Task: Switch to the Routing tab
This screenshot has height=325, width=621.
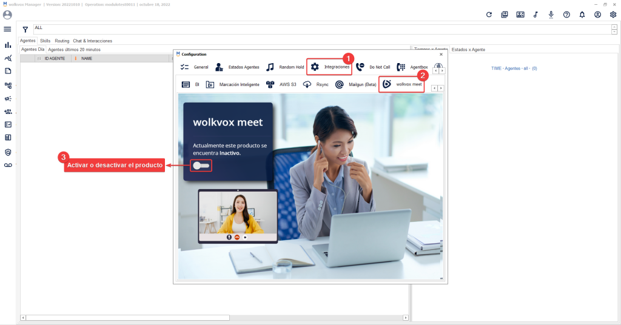Action: point(62,41)
